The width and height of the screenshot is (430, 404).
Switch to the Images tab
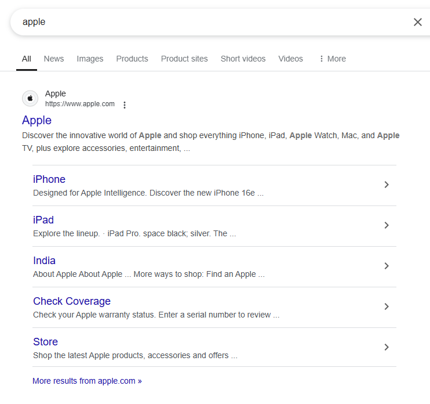tap(90, 59)
